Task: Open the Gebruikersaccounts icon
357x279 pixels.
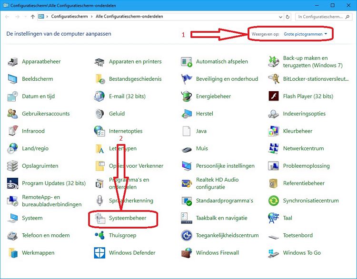Action: click(12, 114)
